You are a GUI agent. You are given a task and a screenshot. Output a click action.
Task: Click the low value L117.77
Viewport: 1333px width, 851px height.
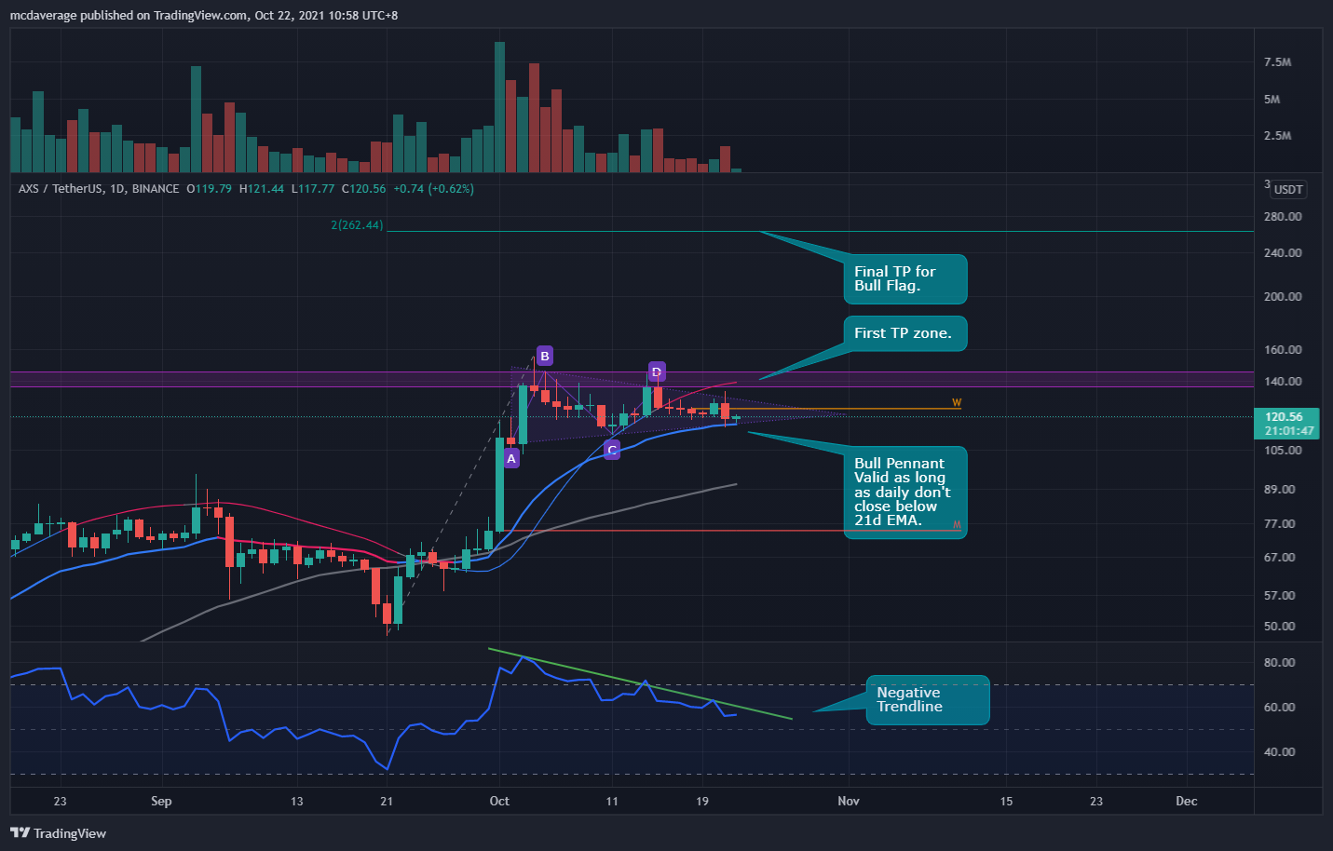(313, 188)
